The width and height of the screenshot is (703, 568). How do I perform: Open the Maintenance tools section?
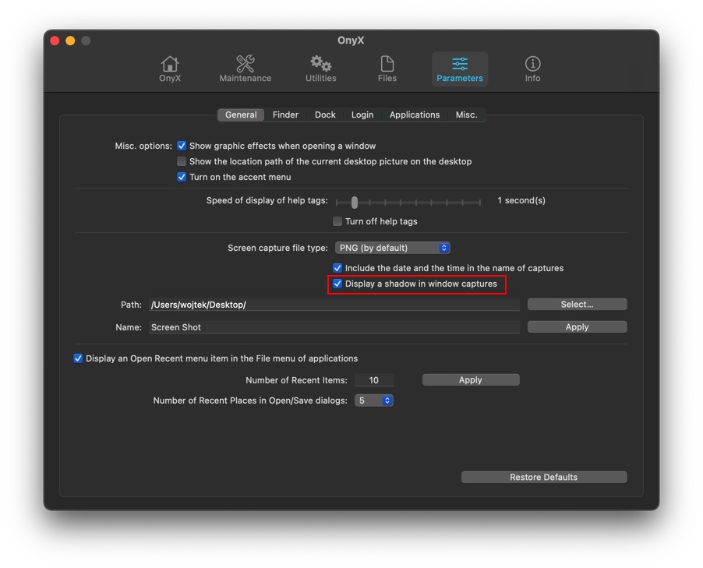point(246,69)
